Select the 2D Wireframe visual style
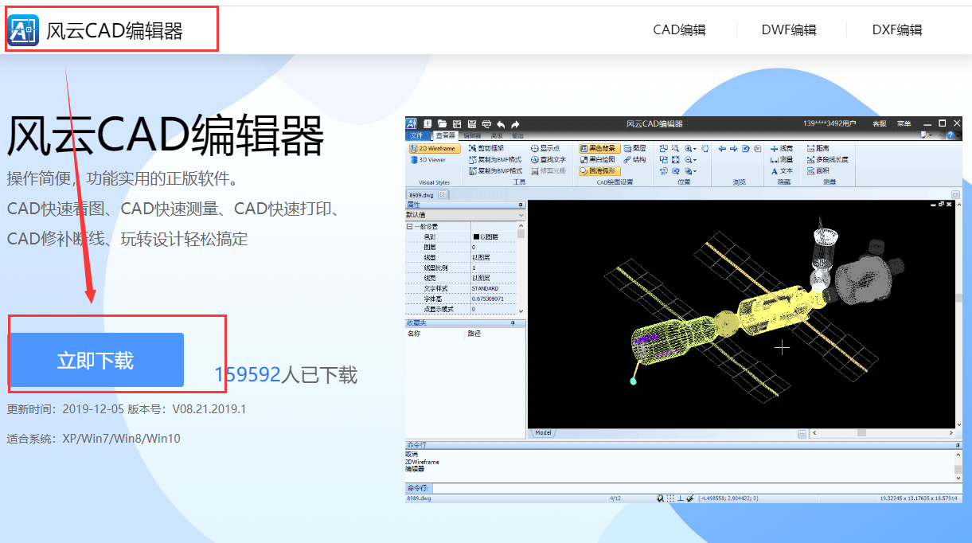Image resolution: width=972 pixels, height=543 pixels. click(x=434, y=148)
